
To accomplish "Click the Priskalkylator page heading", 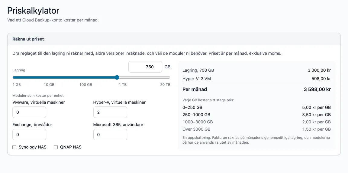I will [x=33, y=11].
